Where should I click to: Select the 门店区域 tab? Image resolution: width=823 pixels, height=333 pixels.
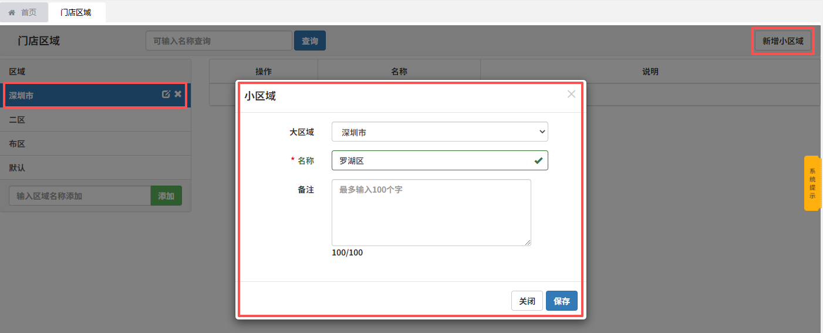(76, 12)
